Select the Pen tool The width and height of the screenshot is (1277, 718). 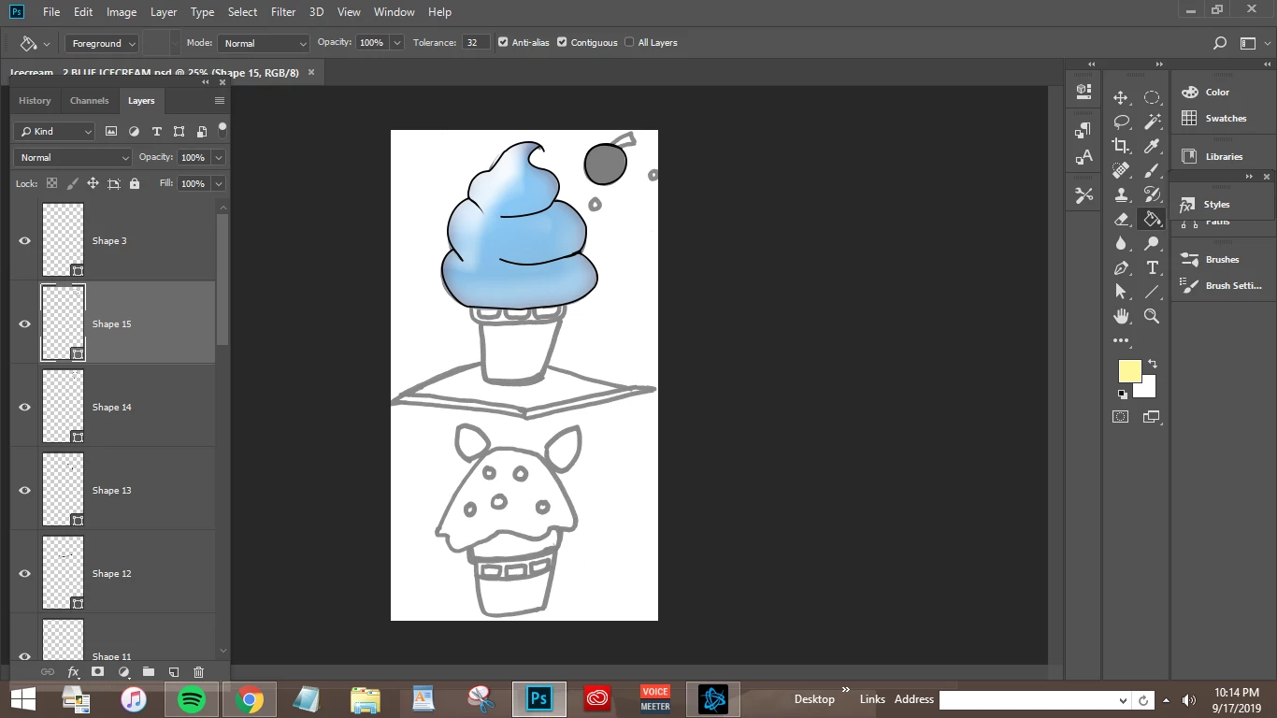pyautogui.click(x=1121, y=267)
